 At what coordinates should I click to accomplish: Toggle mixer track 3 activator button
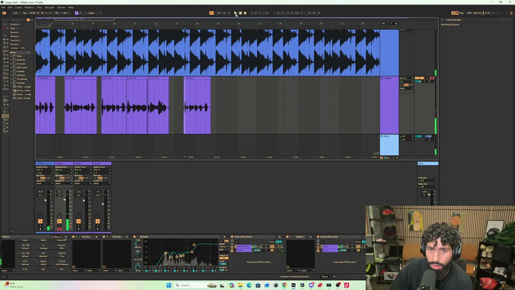(x=78, y=221)
